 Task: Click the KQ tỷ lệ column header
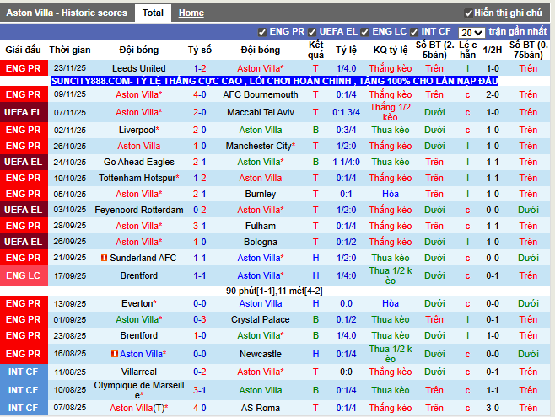click(391, 51)
